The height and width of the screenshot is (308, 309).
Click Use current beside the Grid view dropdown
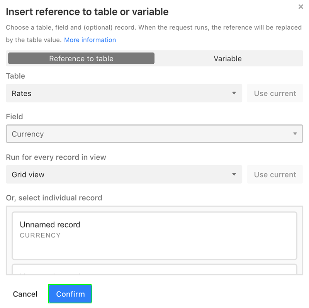(275, 174)
